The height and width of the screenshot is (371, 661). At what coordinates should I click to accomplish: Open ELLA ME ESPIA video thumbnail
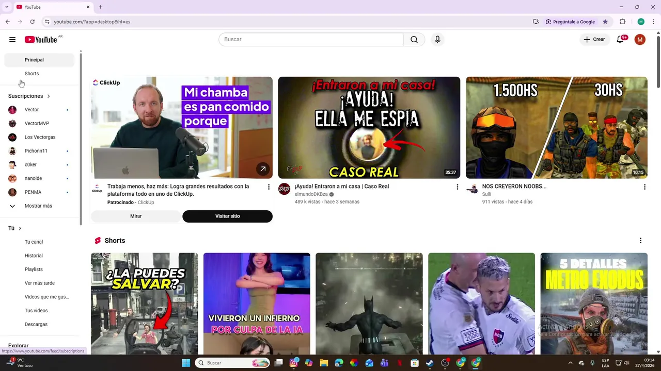[369, 128]
